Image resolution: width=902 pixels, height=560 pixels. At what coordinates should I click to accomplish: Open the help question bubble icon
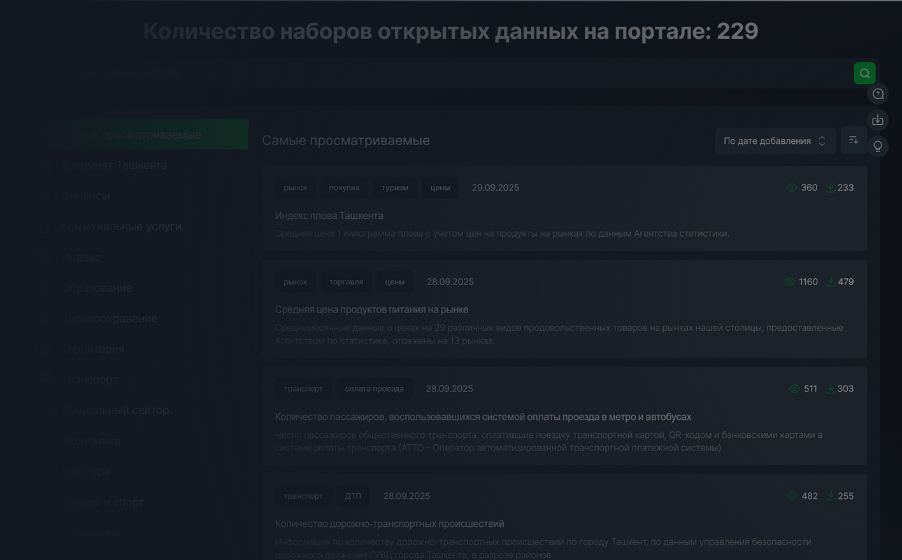coord(878,94)
